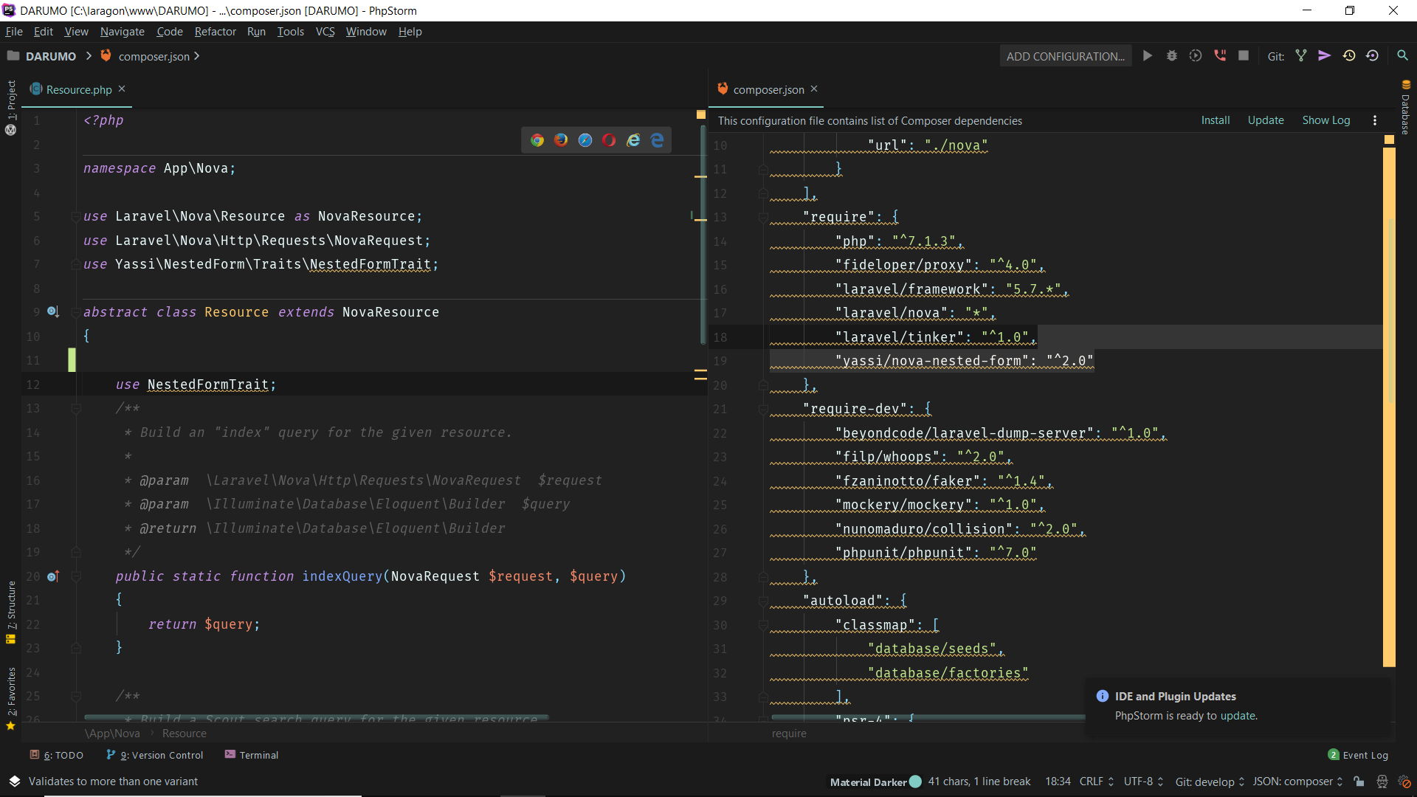Image resolution: width=1417 pixels, height=797 pixels.
Task: Open the Terminal tool window
Action: point(252,755)
